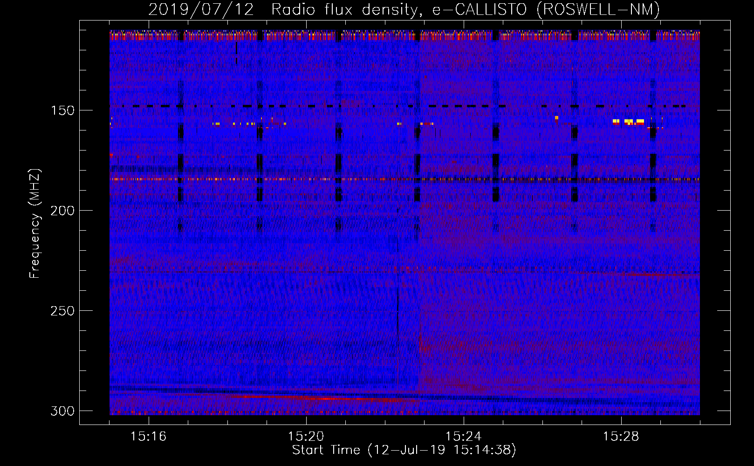
Task: Click the 'Start Time (12-Jul-19 15:14:38)' label
Action: 404,450
